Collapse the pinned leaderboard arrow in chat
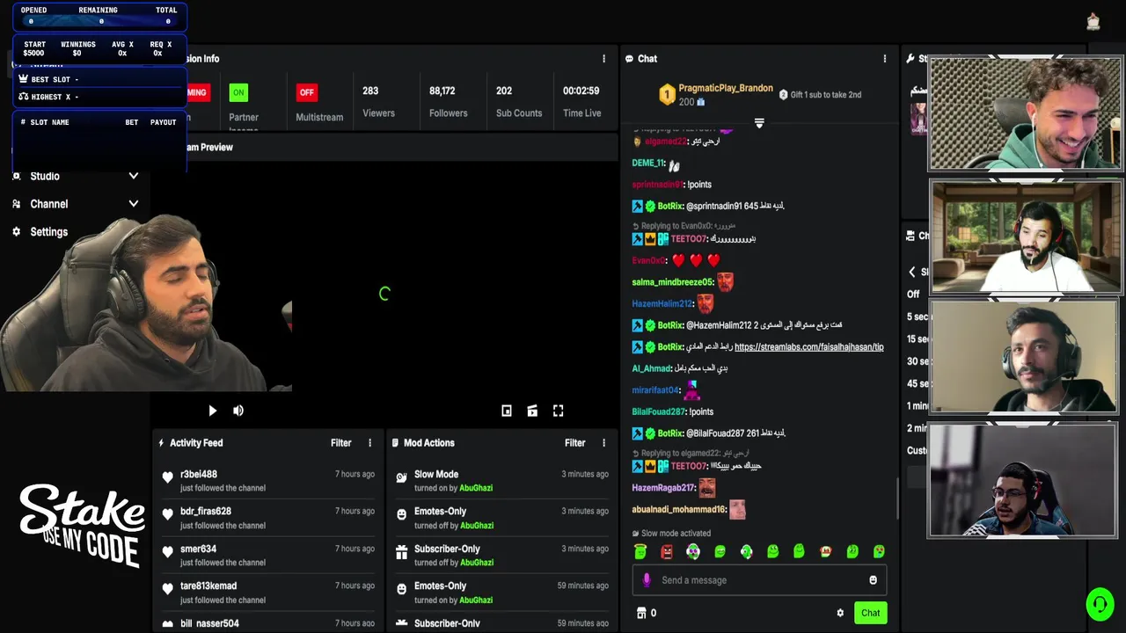Screen dimensions: 1126x633 [x=759, y=123]
